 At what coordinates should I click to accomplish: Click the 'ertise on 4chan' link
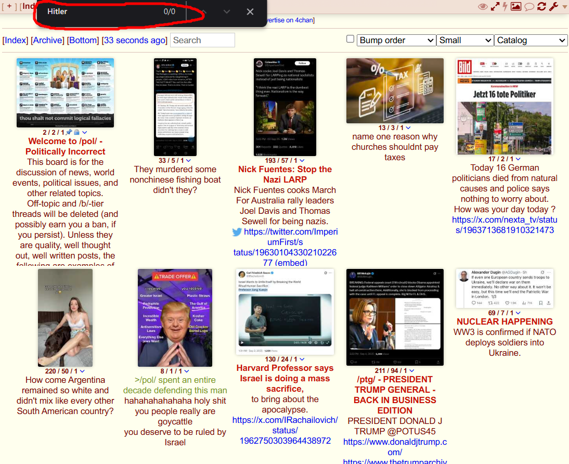(290, 20)
